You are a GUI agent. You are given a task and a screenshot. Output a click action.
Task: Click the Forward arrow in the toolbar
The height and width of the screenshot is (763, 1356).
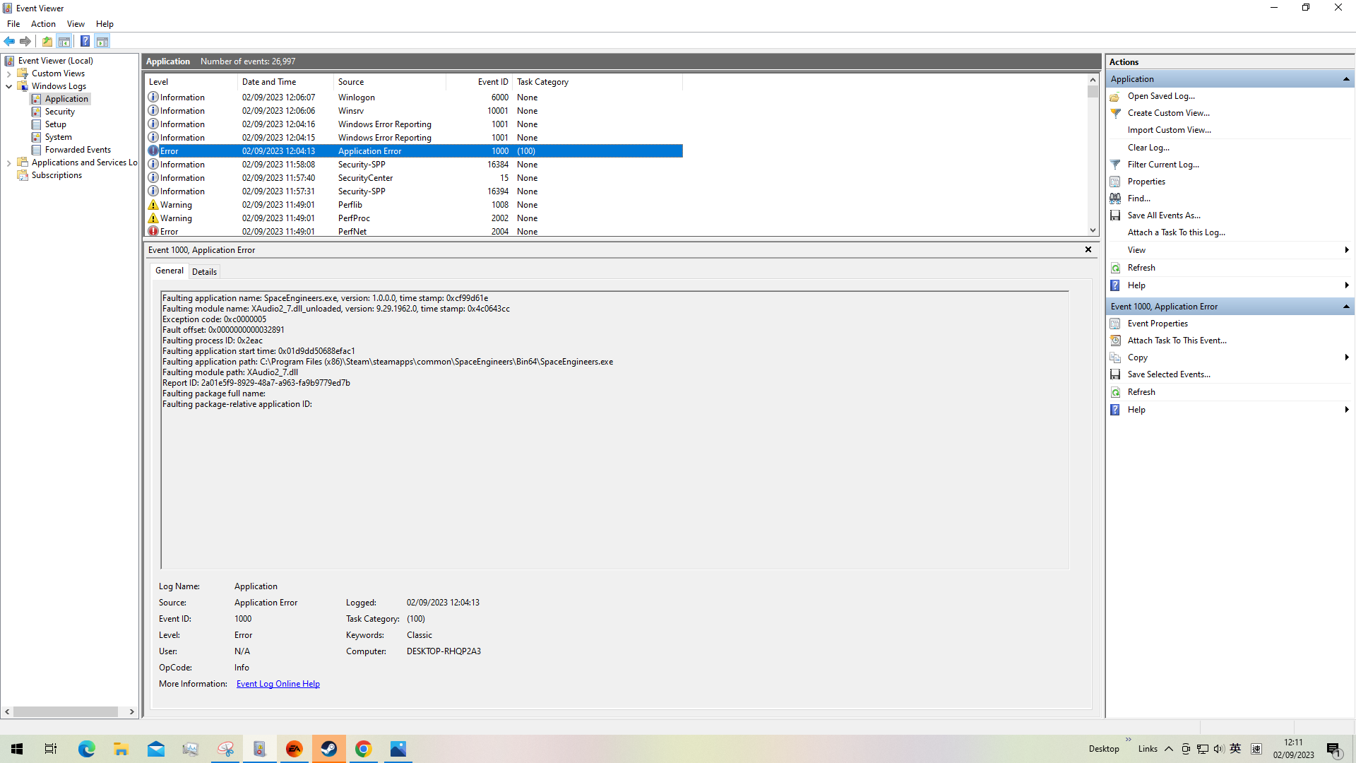[x=25, y=41]
